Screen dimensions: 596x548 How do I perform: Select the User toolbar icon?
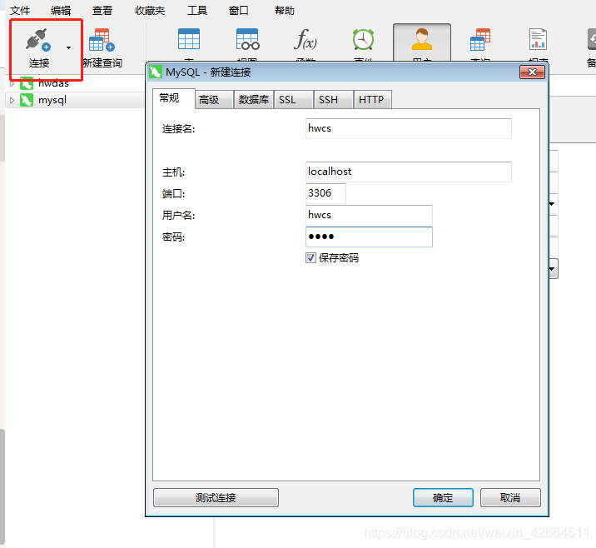click(x=422, y=39)
